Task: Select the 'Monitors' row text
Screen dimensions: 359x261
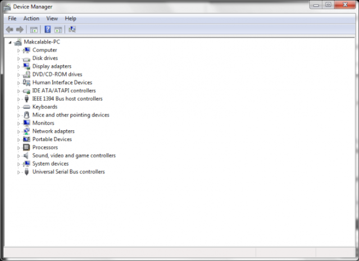Action: (x=43, y=123)
